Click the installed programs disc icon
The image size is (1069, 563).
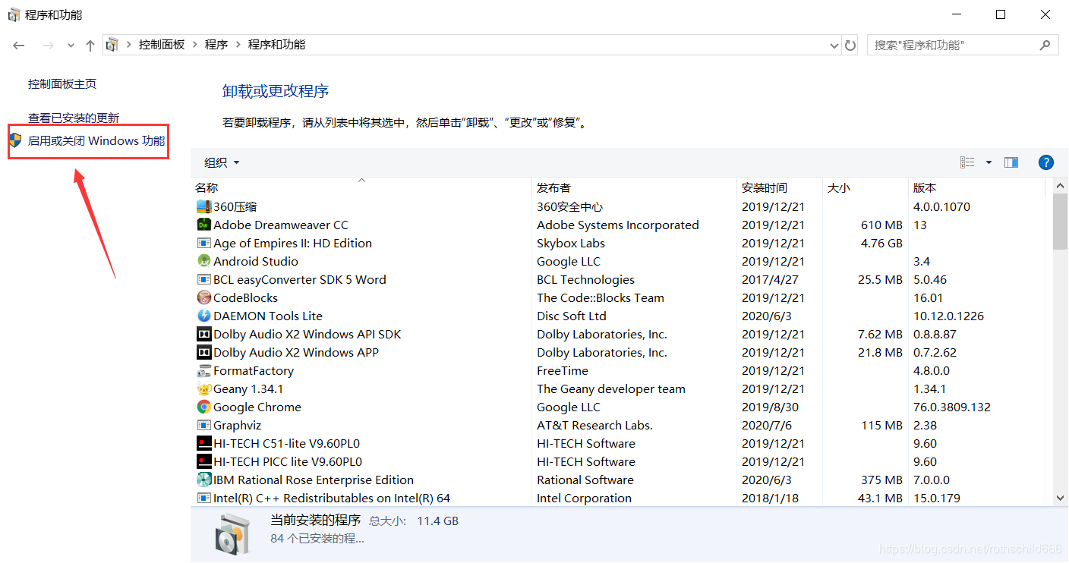click(231, 533)
